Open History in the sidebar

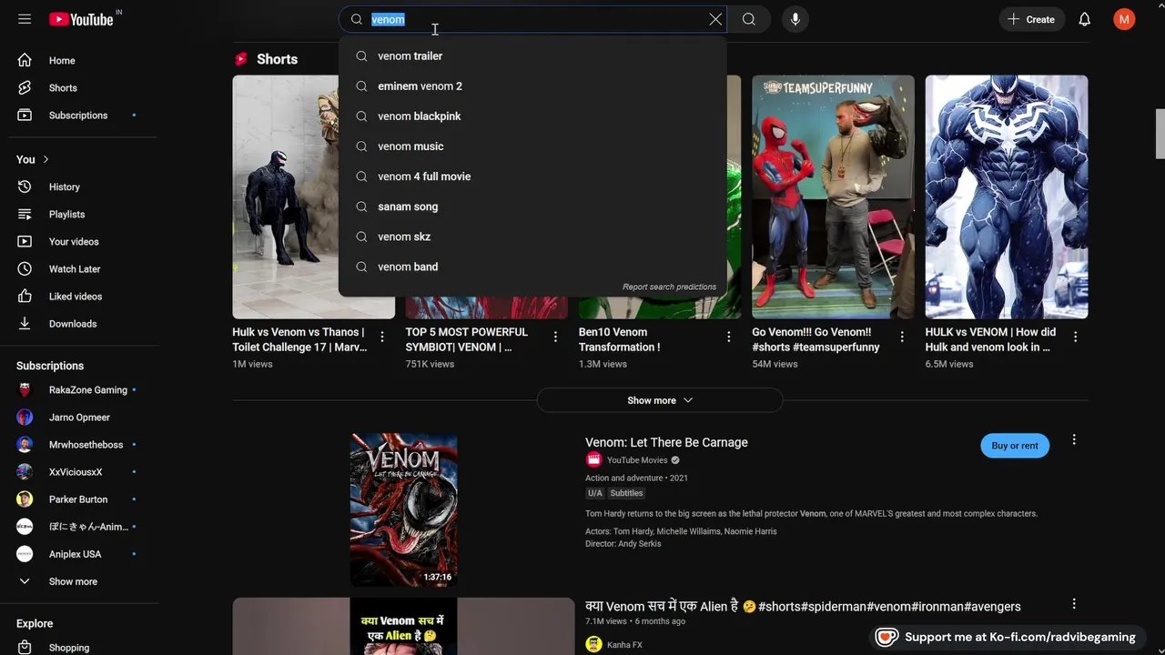[x=80, y=187]
